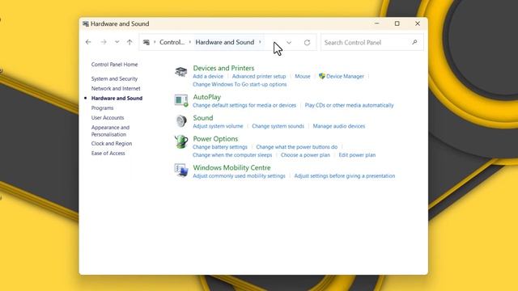Open Mouse settings link

point(302,76)
